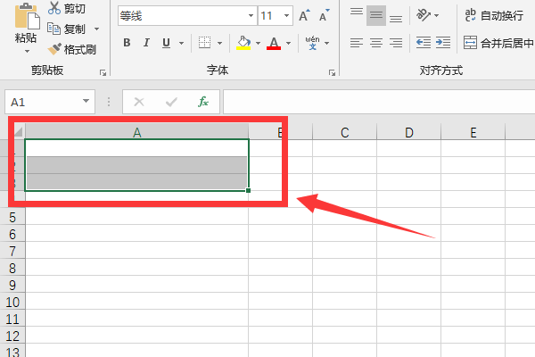Toggle Bold formatting
This screenshot has width=535, height=357.
coord(127,43)
